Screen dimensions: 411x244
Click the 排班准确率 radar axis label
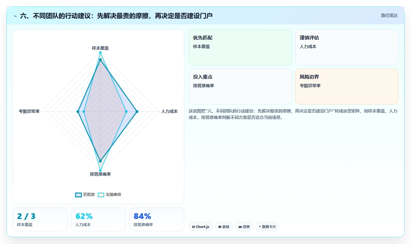[100, 174]
